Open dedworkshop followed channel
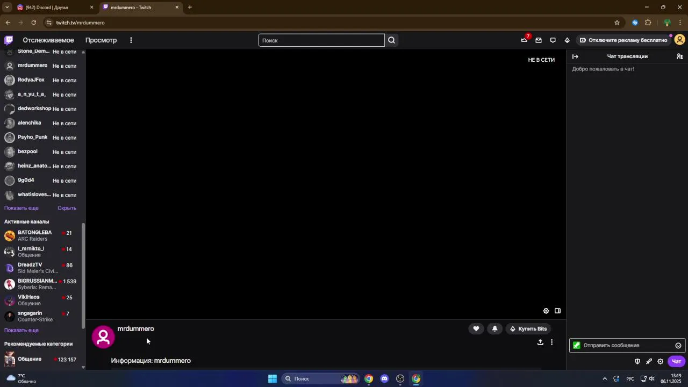 click(x=41, y=109)
